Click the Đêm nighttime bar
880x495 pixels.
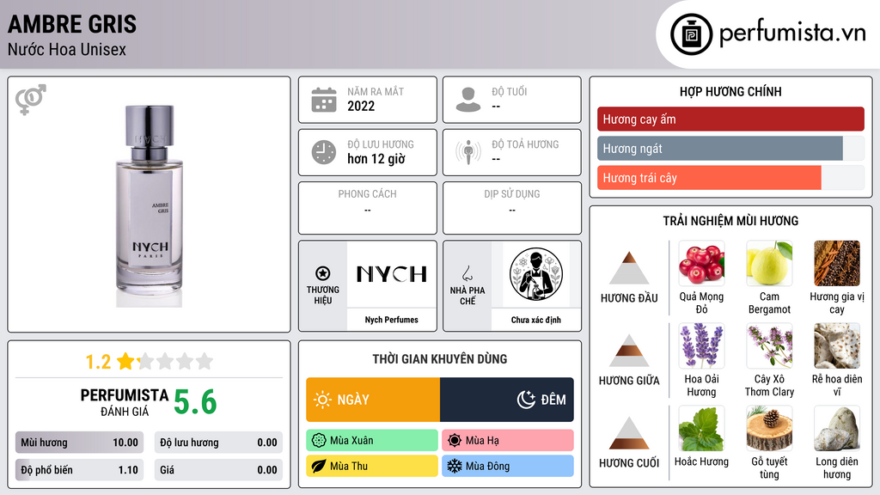coord(507,400)
